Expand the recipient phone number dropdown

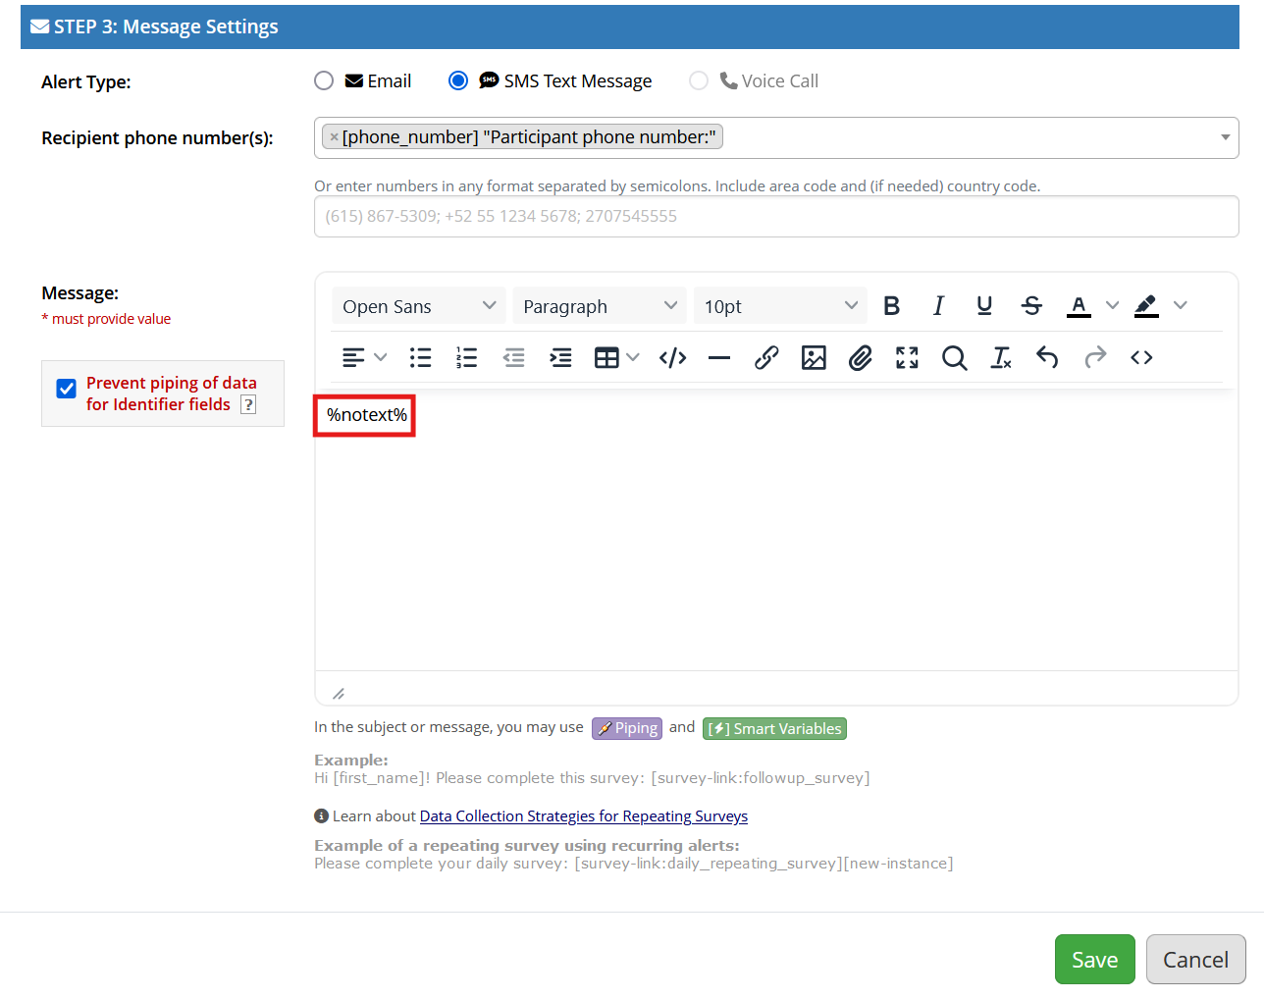(x=1225, y=137)
